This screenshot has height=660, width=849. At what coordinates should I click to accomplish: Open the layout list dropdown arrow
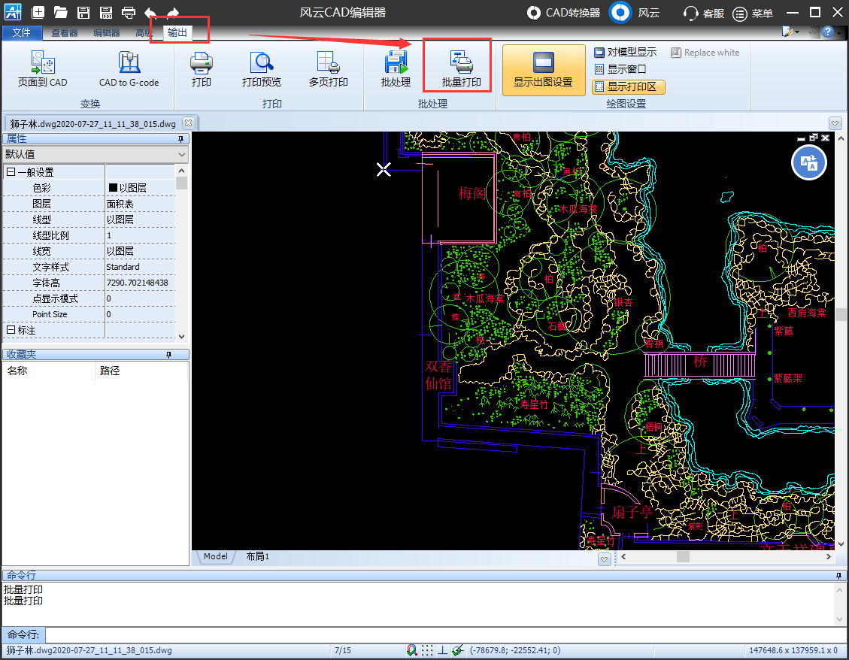(x=605, y=559)
